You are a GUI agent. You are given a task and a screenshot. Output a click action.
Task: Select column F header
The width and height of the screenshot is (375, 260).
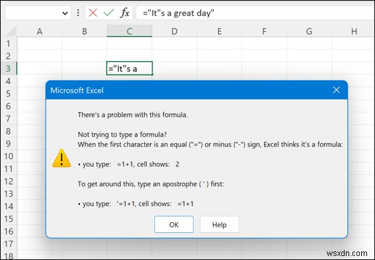pyautogui.click(x=264, y=31)
